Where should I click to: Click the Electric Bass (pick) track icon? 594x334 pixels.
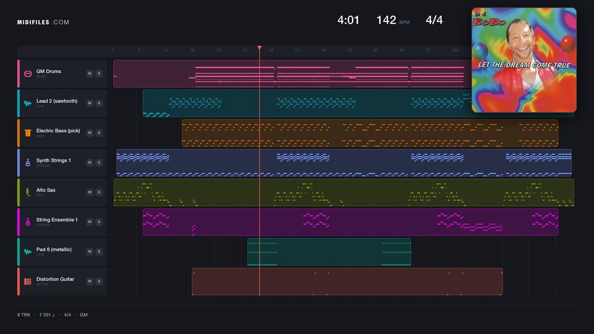(x=28, y=133)
